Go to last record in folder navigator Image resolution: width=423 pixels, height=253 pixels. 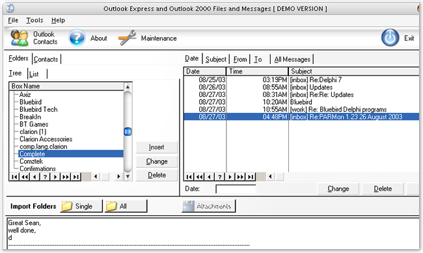[x=75, y=177]
